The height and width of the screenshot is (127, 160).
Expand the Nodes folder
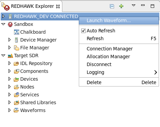[x=10, y=87]
